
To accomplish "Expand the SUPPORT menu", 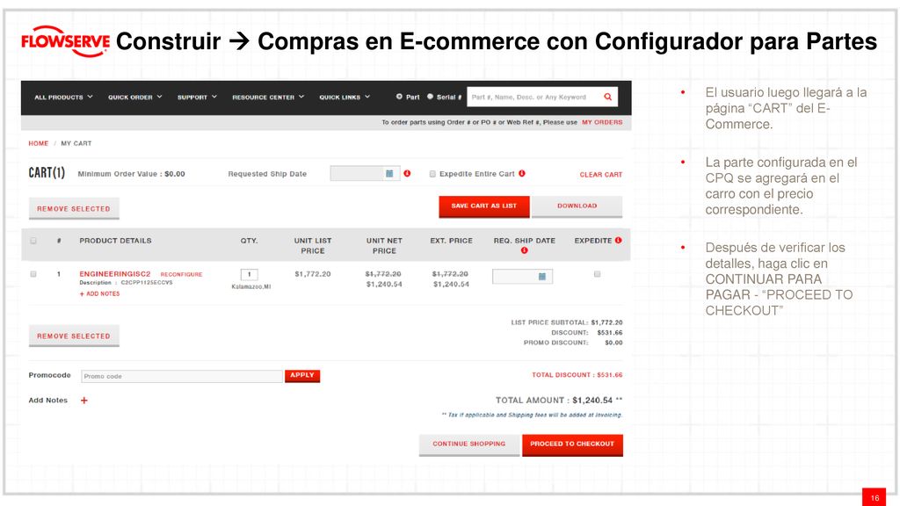I will click(x=197, y=97).
